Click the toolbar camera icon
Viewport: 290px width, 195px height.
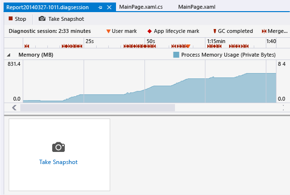42,19
